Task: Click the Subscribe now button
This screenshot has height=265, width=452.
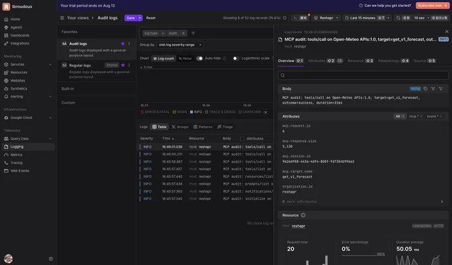Action: (432, 5)
